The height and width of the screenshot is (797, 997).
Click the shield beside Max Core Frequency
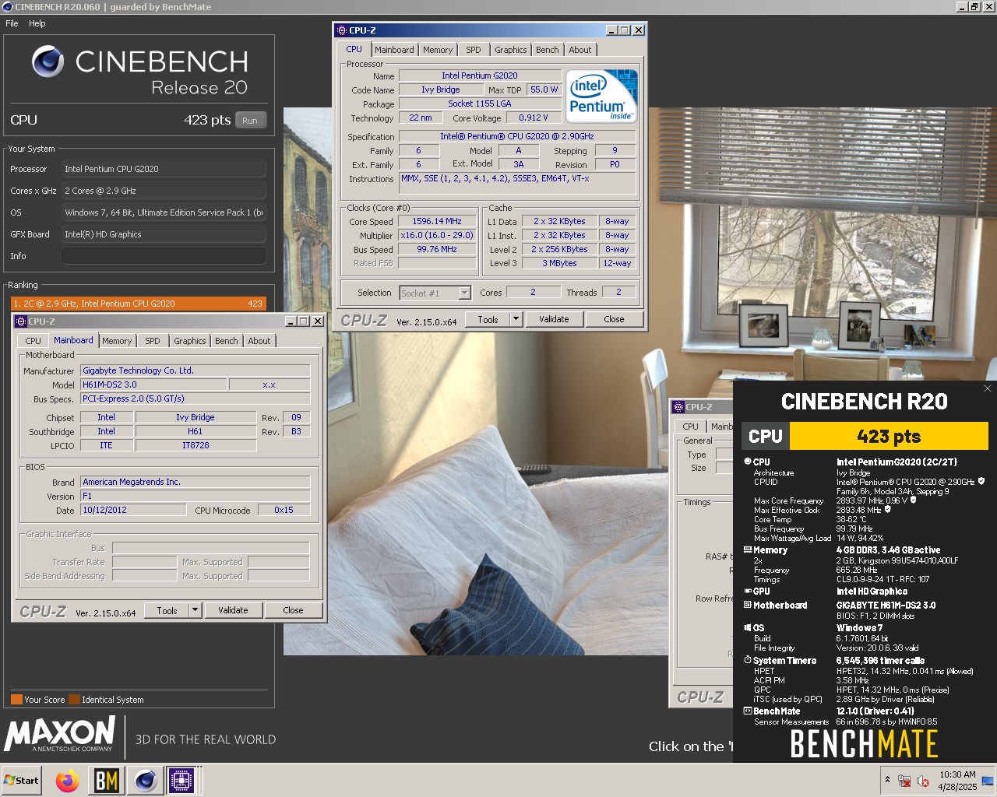913,500
